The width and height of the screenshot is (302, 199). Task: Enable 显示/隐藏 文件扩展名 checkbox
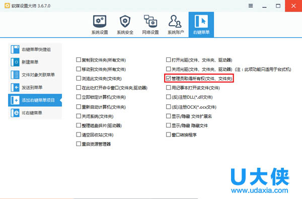tap(168, 116)
